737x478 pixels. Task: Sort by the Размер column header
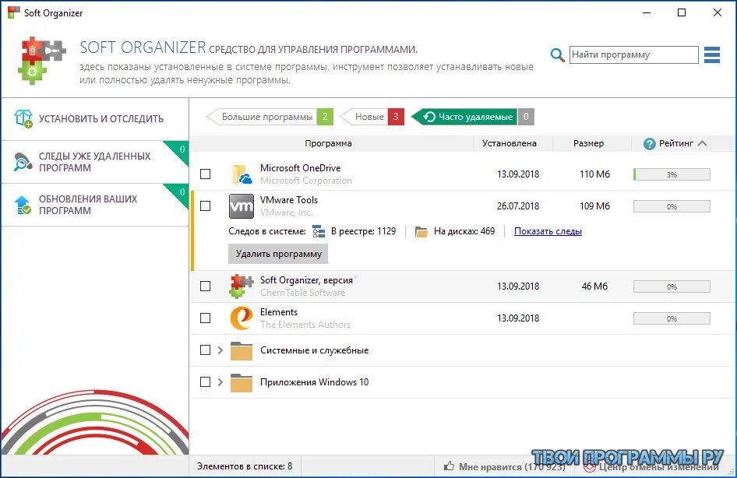click(588, 143)
